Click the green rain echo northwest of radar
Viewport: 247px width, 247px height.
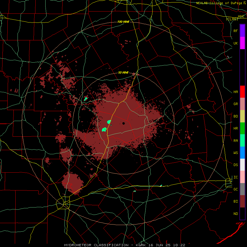[x=86, y=99]
